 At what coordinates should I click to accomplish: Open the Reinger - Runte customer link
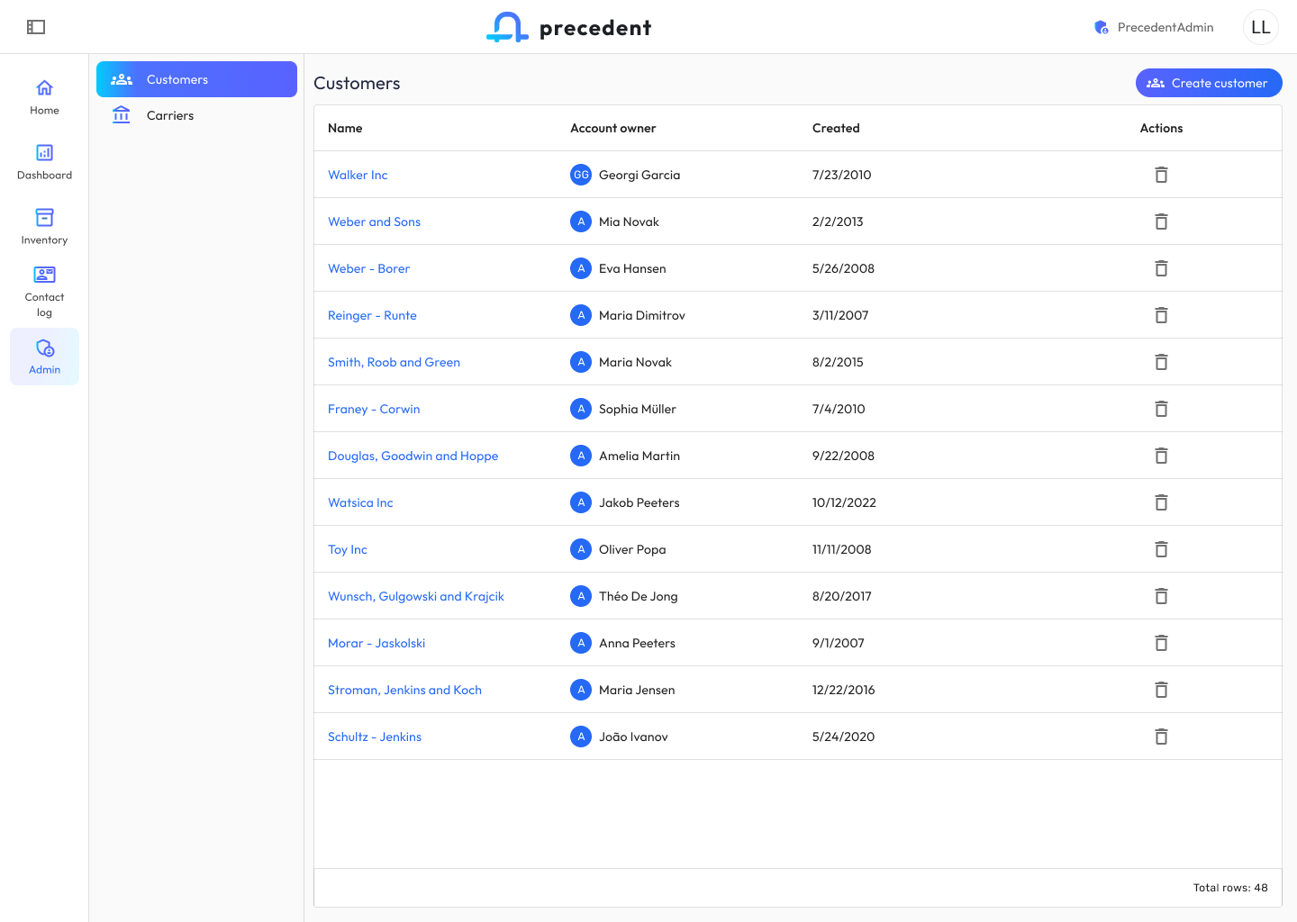pos(372,315)
